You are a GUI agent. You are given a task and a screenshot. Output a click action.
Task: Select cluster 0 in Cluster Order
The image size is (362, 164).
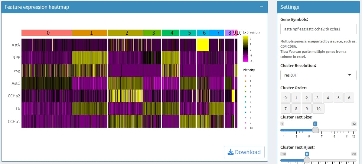(285, 98)
